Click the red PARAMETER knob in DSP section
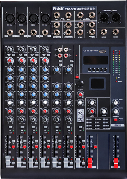Image resolution: width=127 pixels, height=179 pixels. coord(81,95)
